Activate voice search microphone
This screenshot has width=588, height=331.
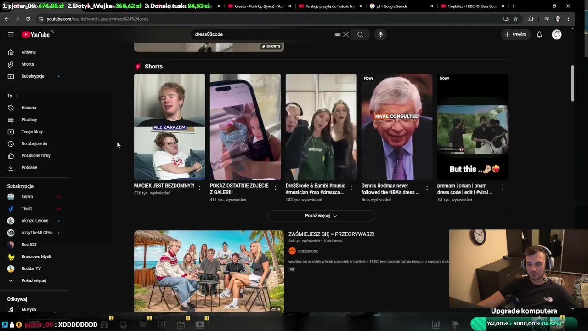pyautogui.click(x=380, y=34)
